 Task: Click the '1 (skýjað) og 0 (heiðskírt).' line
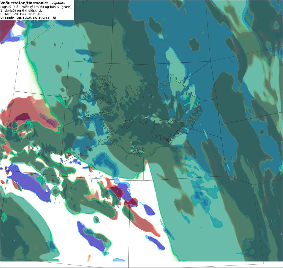[21, 10]
